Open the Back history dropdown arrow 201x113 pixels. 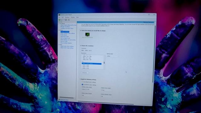tap(64, 20)
